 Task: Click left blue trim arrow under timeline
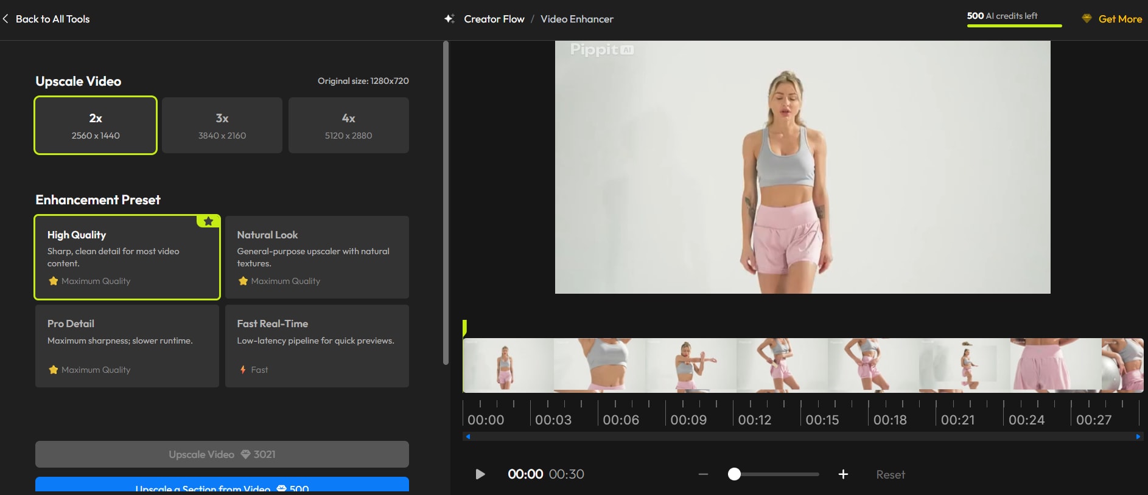pyautogui.click(x=467, y=437)
